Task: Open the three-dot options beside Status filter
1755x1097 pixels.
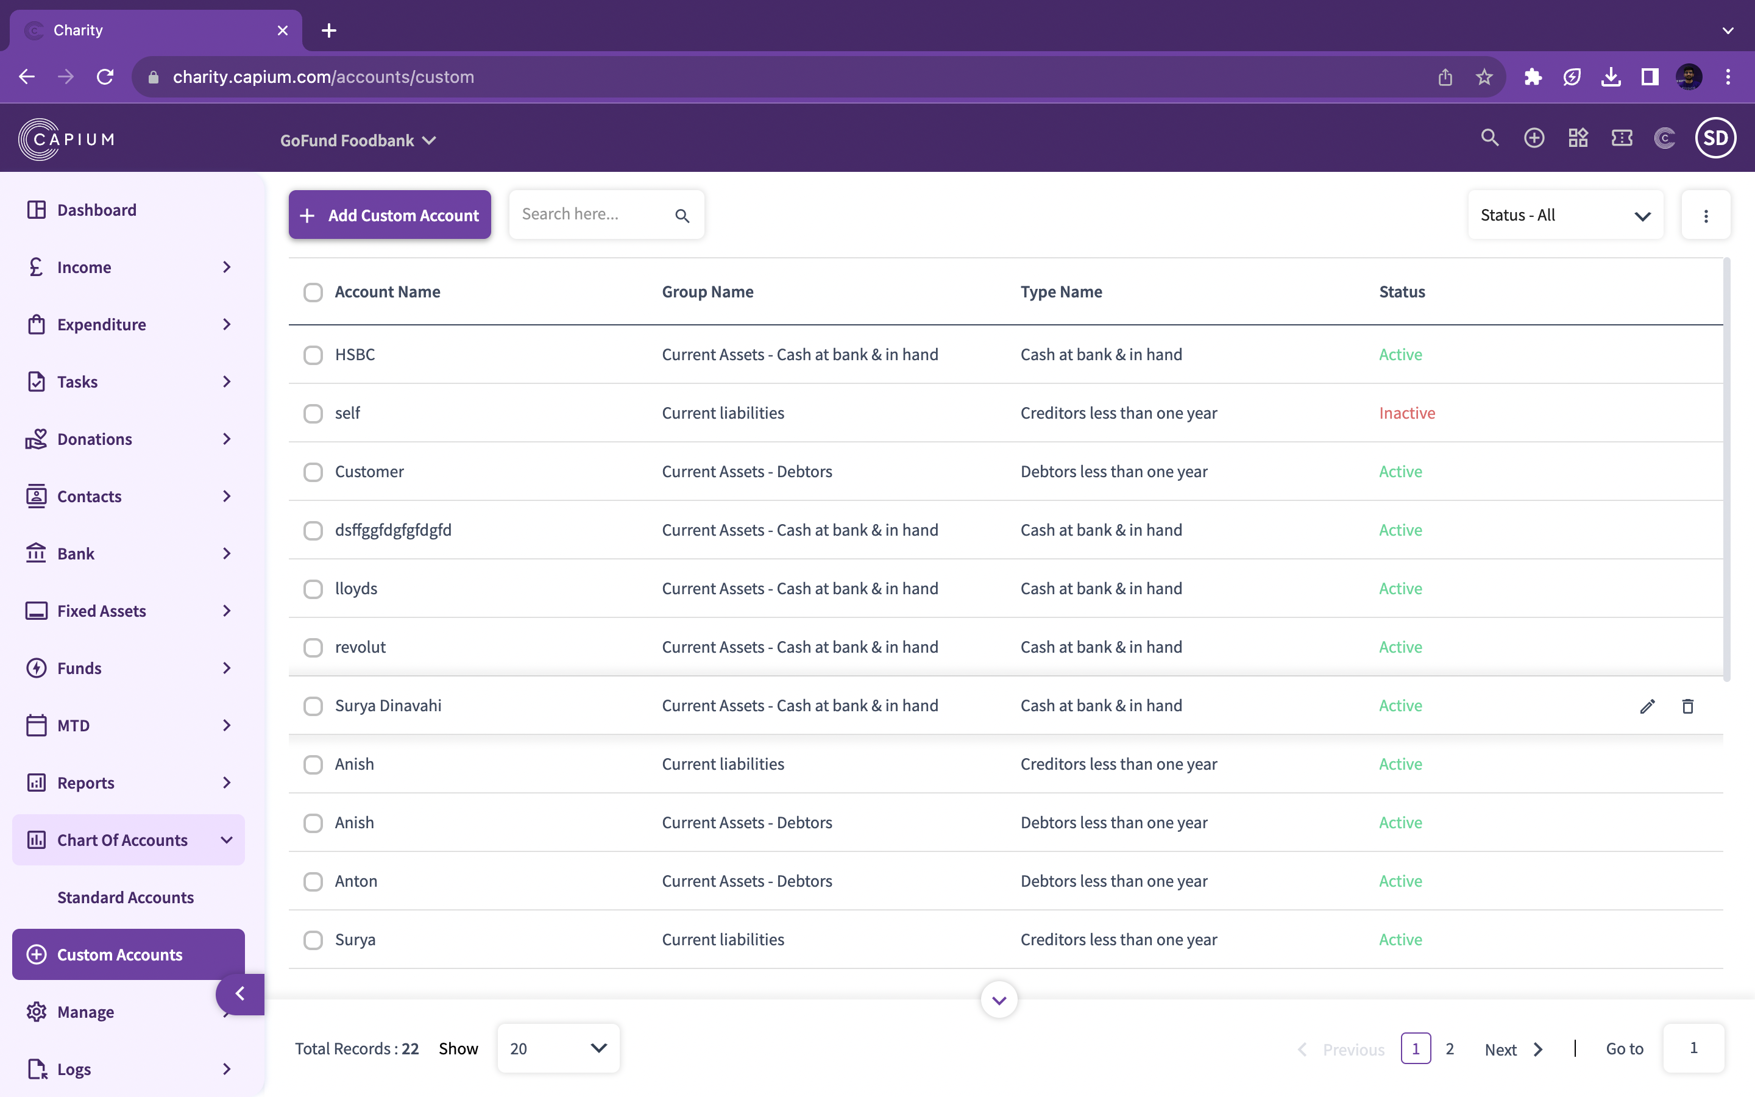Action: click(1706, 216)
